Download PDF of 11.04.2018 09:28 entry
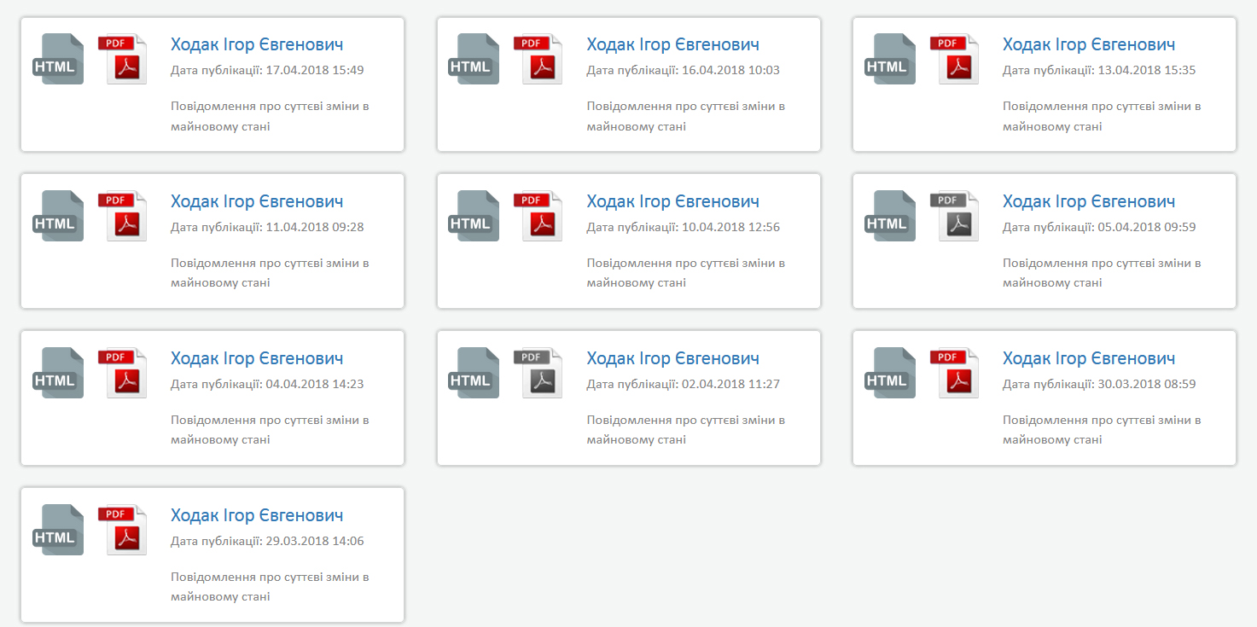This screenshot has height=627, width=1257. tap(125, 216)
